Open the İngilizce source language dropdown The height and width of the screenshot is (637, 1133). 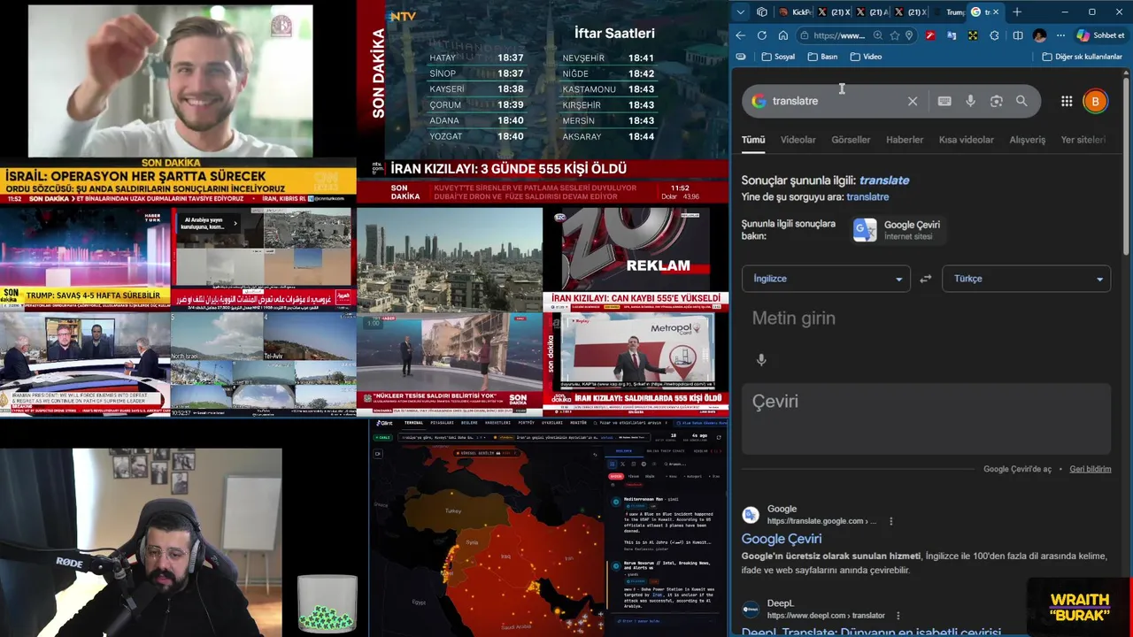(826, 279)
